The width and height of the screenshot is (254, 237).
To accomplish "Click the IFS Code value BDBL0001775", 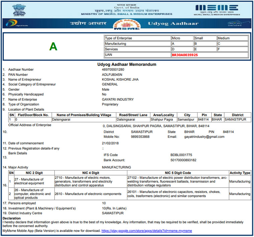I will pos(181,155).
